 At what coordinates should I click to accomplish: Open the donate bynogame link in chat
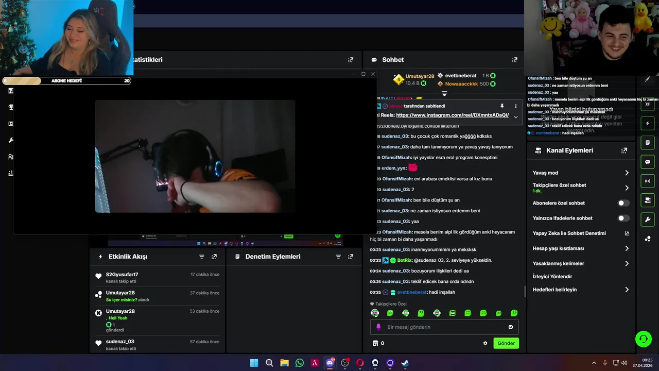click(x=418, y=126)
